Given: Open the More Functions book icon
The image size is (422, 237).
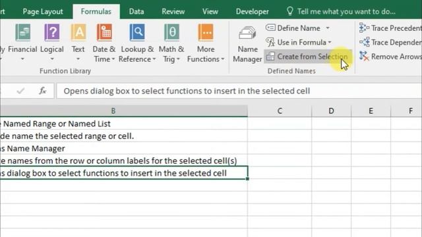Looking at the screenshot, I should pyautogui.click(x=206, y=32).
